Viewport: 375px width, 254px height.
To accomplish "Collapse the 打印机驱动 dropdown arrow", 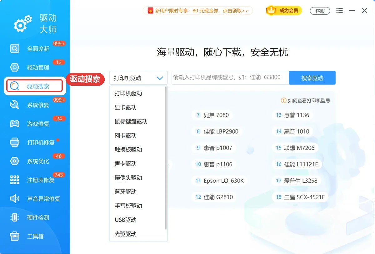I will point(160,78).
